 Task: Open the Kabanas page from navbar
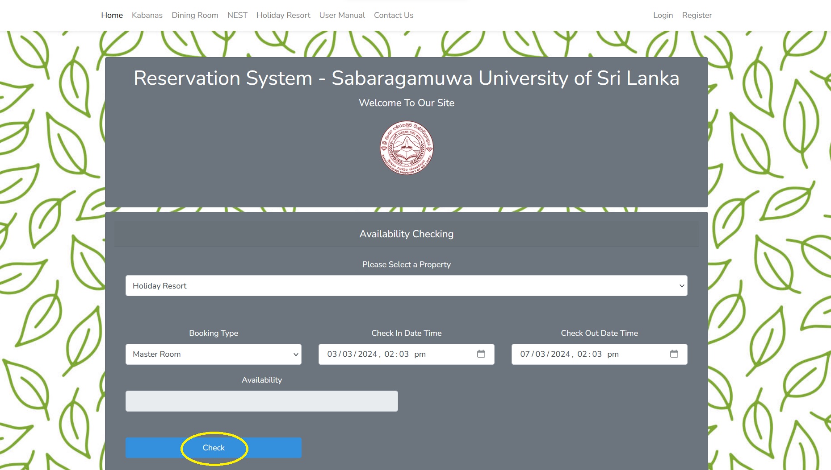(x=147, y=15)
